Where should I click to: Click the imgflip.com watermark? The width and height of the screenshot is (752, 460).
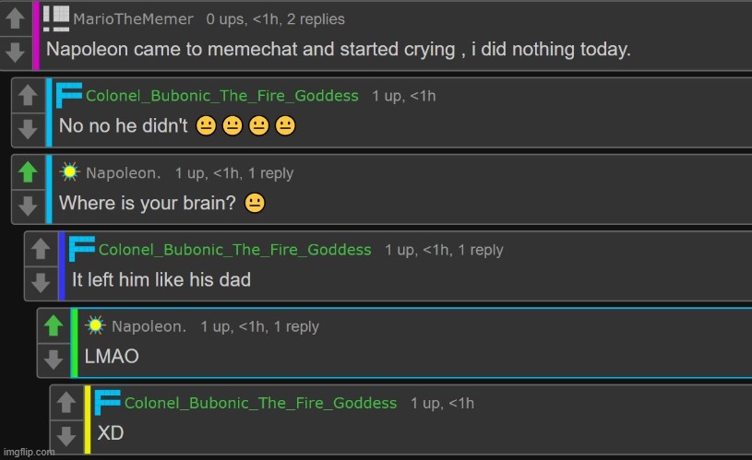pos(30,453)
